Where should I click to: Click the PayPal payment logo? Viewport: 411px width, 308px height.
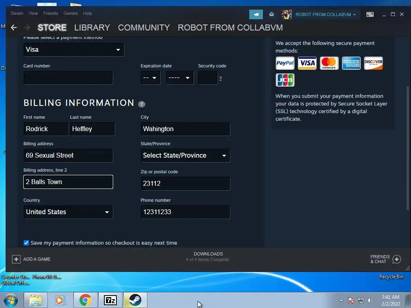tap(285, 63)
